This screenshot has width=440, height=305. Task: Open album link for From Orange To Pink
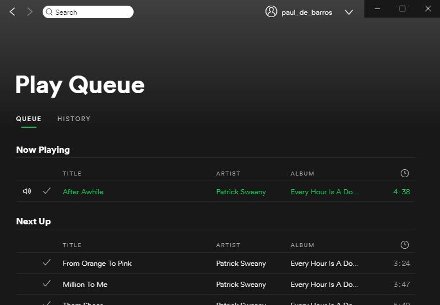[x=324, y=264]
